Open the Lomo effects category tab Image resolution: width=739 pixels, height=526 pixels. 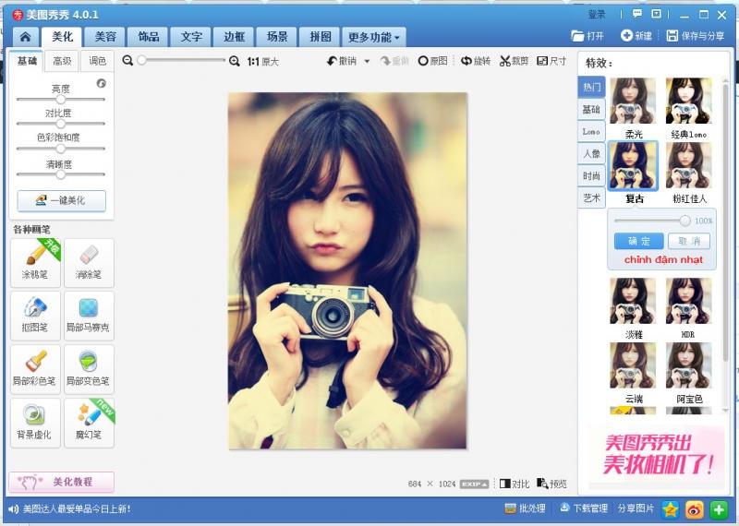591,132
